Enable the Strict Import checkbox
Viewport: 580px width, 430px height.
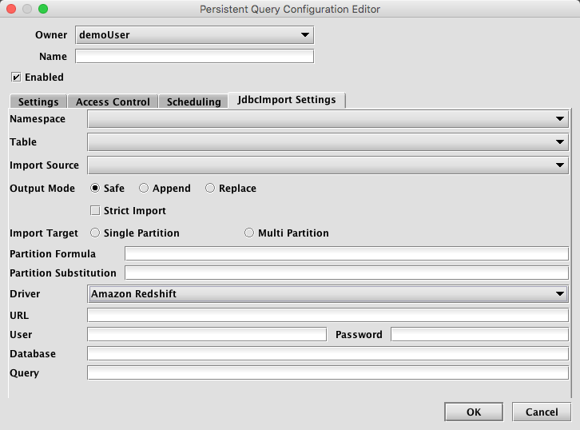95,210
